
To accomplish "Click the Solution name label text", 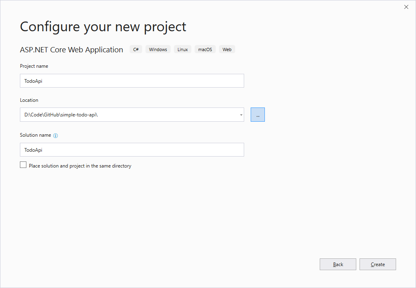I will pyautogui.click(x=35, y=135).
